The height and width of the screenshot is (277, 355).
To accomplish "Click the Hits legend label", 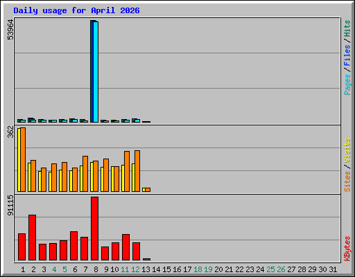I will pos(347,28).
